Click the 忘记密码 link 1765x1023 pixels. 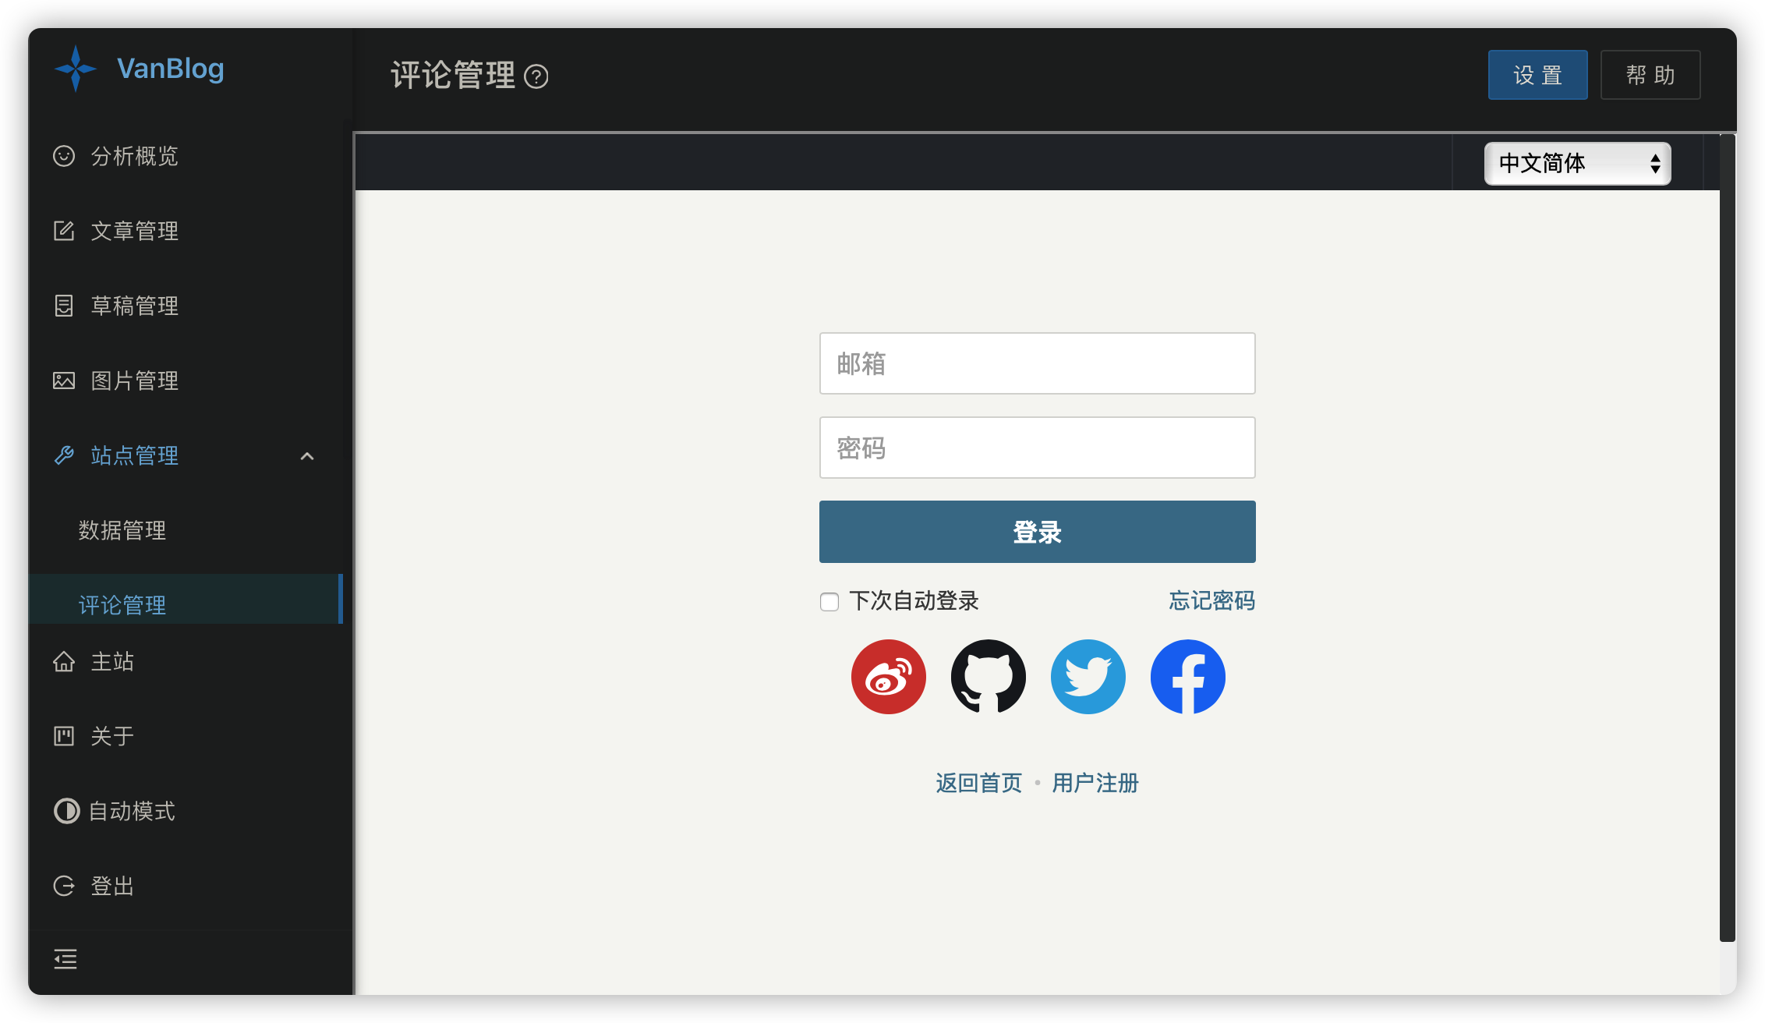1211,600
